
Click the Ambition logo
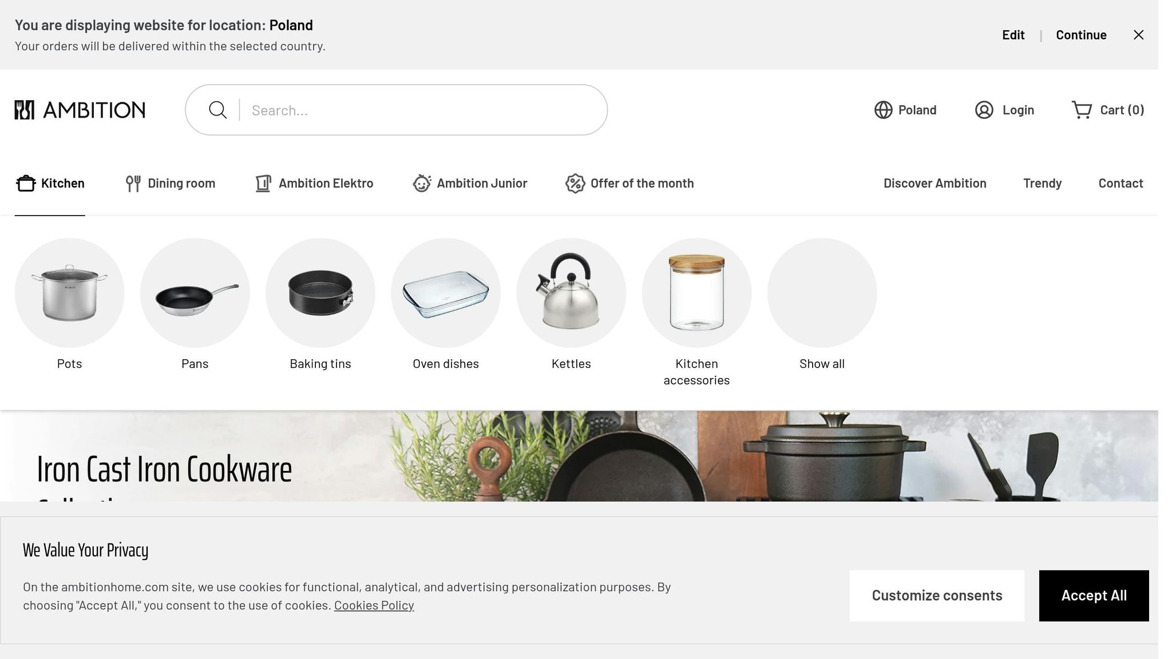(x=80, y=110)
